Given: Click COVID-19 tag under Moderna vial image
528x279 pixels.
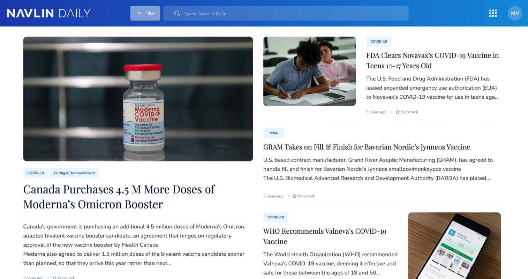Looking at the screenshot, I should click(x=36, y=173).
